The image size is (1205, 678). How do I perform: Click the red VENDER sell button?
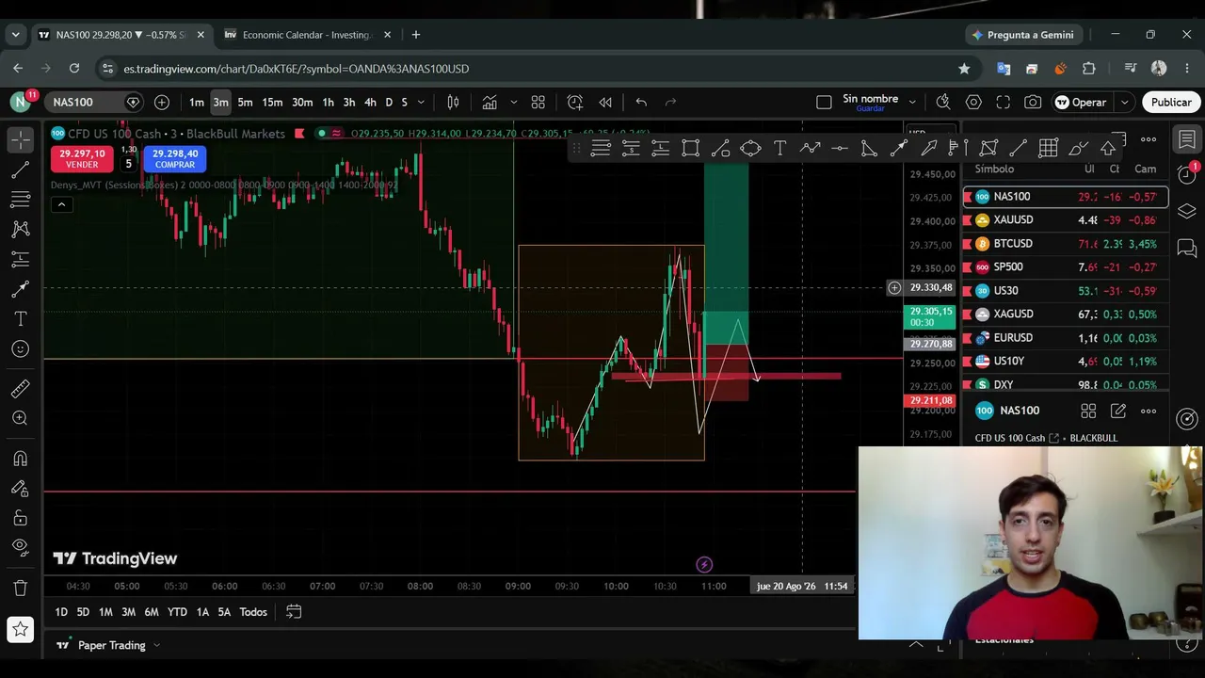coord(82,159)
